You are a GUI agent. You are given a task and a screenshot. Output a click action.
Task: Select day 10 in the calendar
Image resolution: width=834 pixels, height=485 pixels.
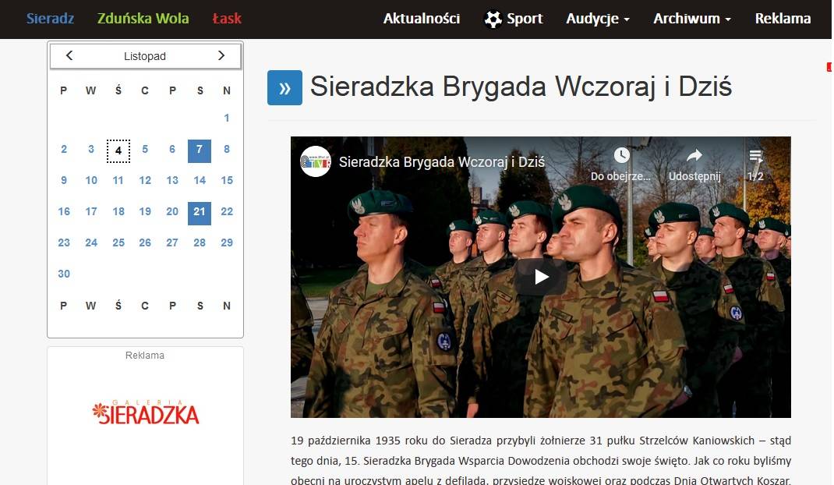(91, 180)
